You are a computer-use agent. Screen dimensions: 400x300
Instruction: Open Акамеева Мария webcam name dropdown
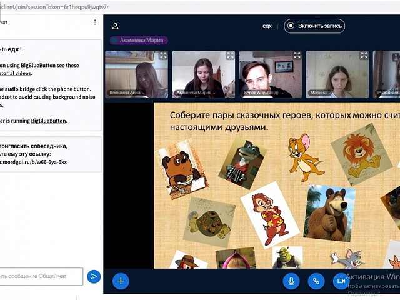click(x=196, y=92)
